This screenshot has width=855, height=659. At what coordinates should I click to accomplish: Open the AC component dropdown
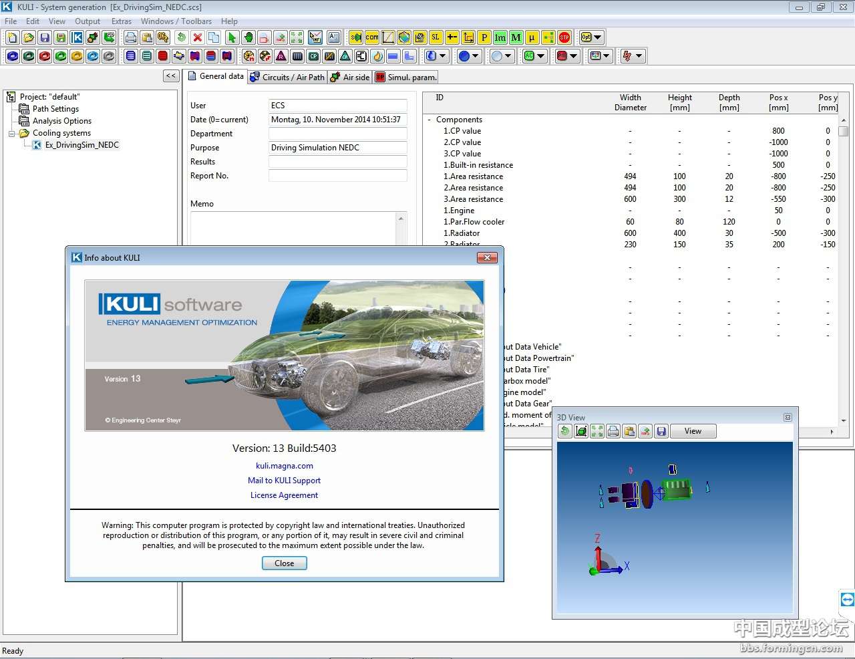coord(540,56)
